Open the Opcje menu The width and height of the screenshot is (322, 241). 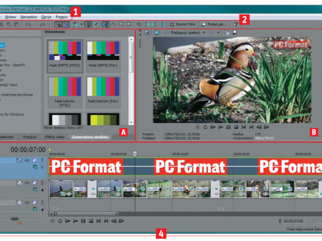[46, 17]
